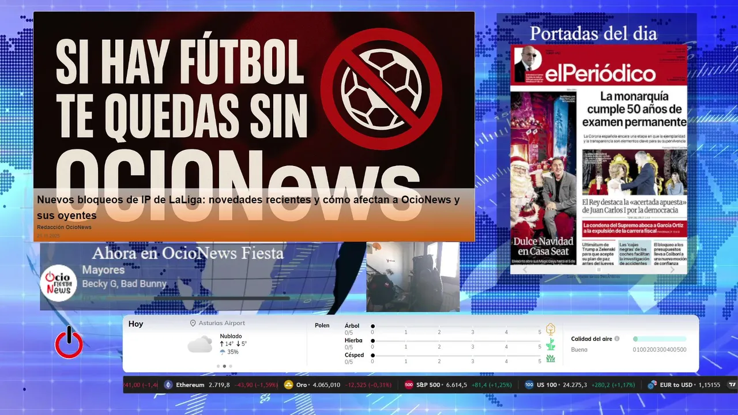This screenshot has width=738, height=415.
Task: Click the TradingView logo in ticker
Action: [x=732, y=384]
